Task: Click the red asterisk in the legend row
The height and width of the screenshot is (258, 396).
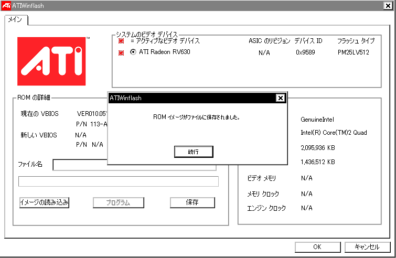Action: pyautogui.click(x=121, y=41)
